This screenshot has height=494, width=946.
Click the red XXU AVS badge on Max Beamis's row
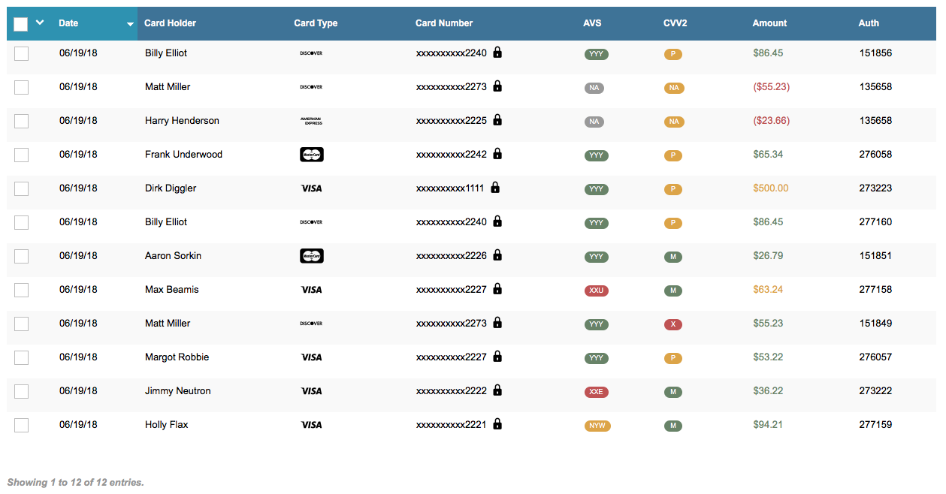click(x=595, y=291)
